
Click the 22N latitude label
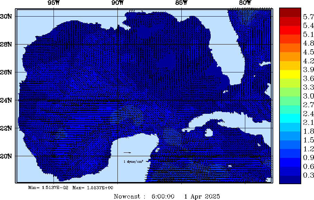[x=6, y=128]
